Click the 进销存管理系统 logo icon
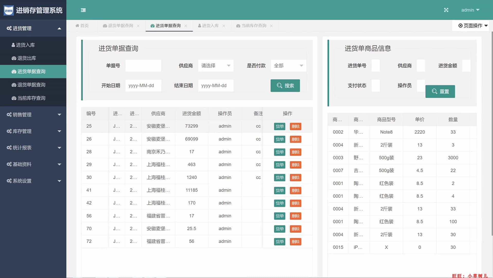Viewport: 493px width, 278px height. coord(8,10)
